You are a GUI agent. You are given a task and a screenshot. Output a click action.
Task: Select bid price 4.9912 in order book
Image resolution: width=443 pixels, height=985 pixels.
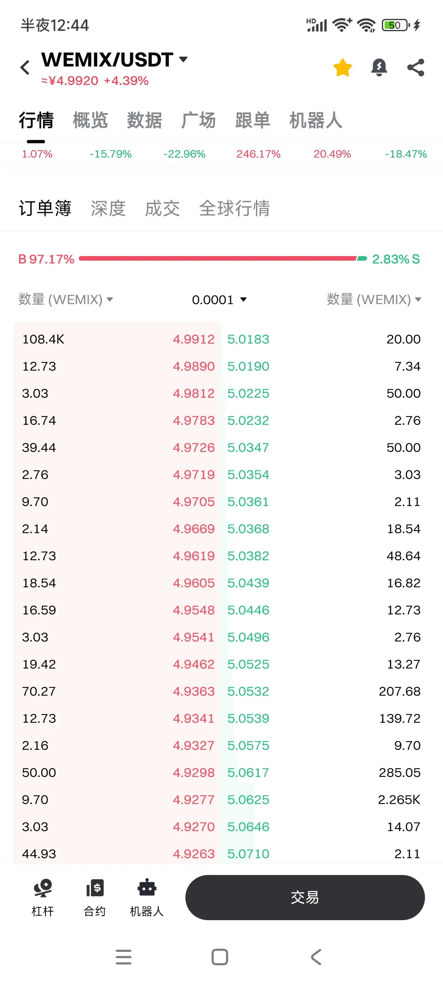pyautogui.click(x=194, y=339)
